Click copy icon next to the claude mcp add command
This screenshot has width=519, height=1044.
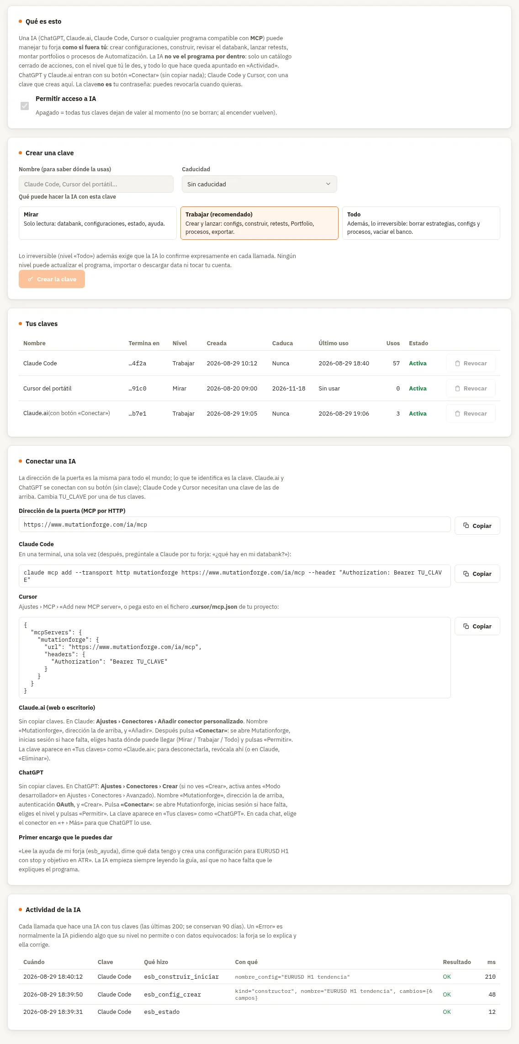(466, 574)
